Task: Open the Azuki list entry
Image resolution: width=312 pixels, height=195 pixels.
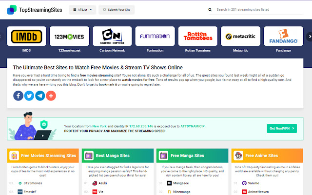Action: point(103,183)
